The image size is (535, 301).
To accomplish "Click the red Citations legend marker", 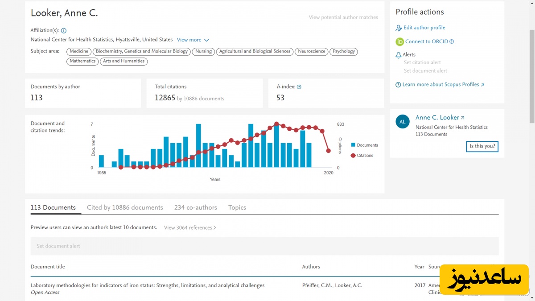I will pyautogui.click(x=353, y=156).
